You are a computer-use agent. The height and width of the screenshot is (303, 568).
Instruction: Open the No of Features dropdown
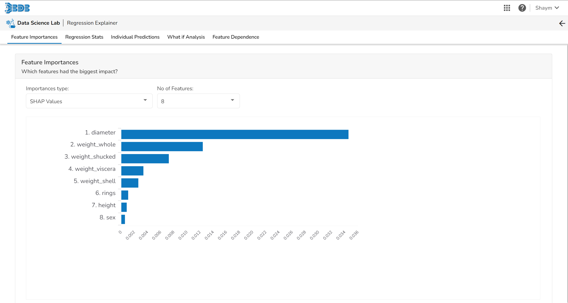[198, 101]
